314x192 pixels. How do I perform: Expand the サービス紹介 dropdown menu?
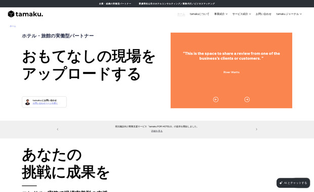242,14
